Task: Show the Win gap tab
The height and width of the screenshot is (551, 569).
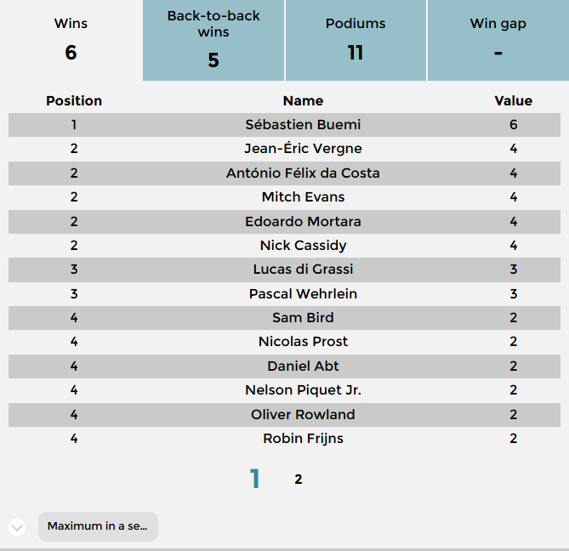Action: (x=498, y=40)
